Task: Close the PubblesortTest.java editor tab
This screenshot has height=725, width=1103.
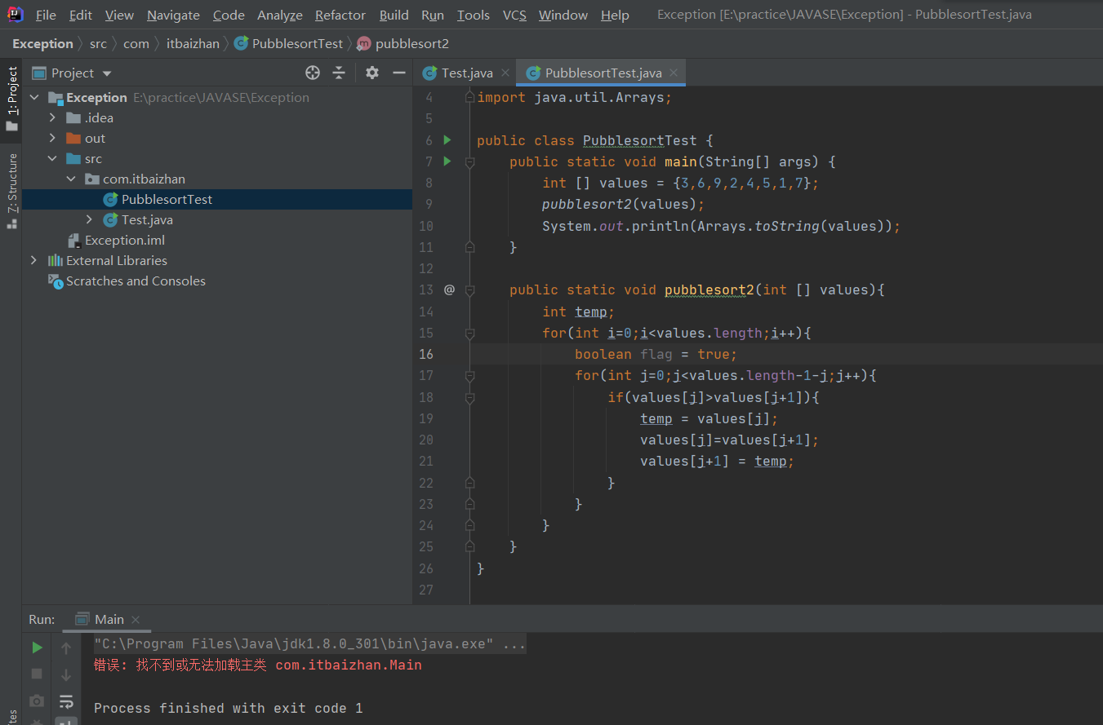Action: (674, 73)
